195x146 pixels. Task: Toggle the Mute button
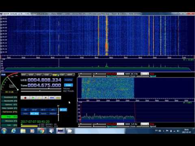[x=25, y=114]
